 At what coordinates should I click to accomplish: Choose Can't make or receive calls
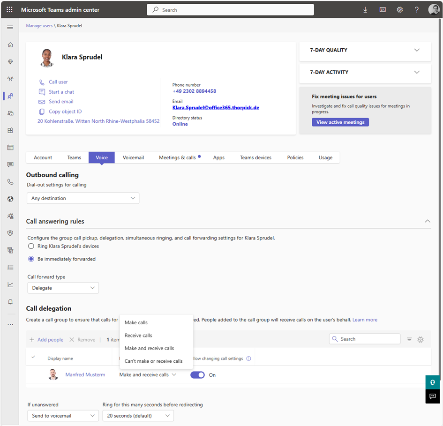157,361
